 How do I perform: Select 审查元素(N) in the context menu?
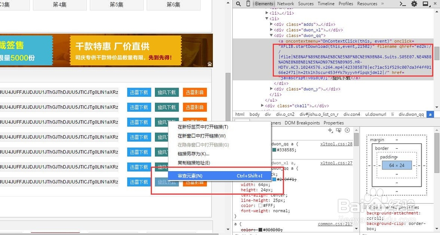coord(220,176)
